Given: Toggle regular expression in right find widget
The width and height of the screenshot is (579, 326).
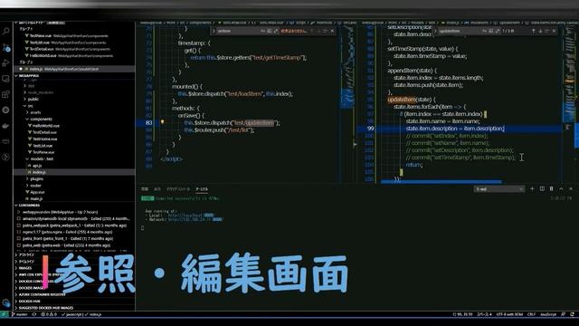Looking at the screenshot, I should [x=497, y=31].
